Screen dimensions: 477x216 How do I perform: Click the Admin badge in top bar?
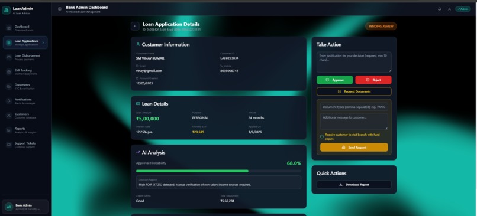tap(463, 9)
